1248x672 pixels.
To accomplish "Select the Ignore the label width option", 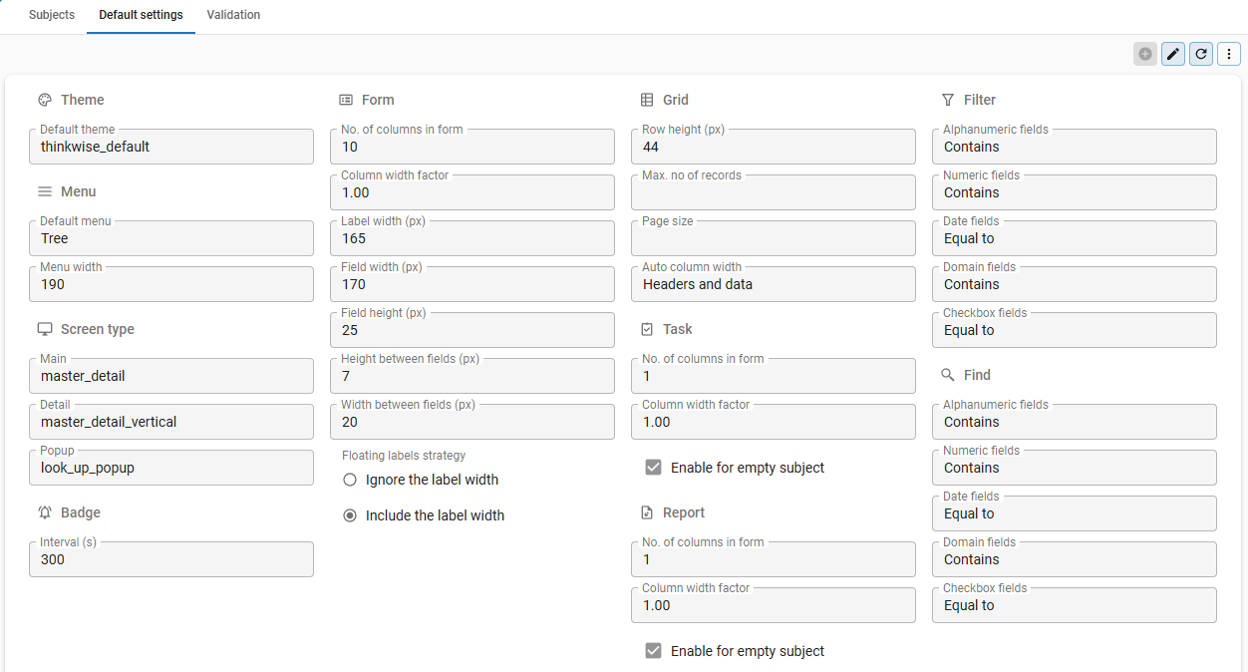I will click(350, 480).
